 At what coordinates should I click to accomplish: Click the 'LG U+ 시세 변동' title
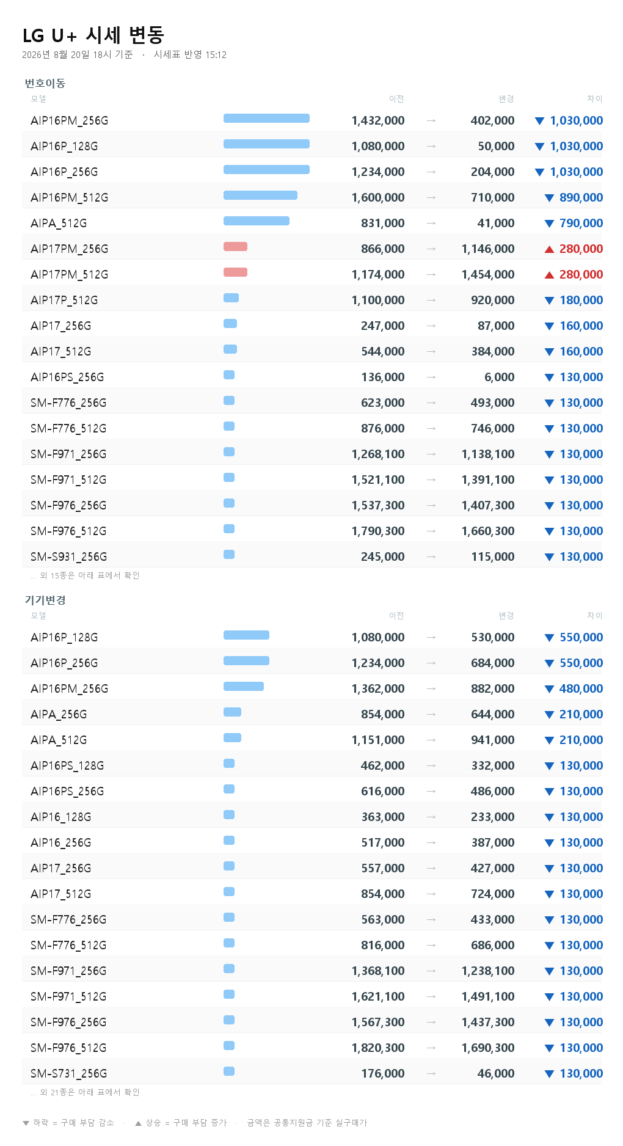[x=93, y=35]
